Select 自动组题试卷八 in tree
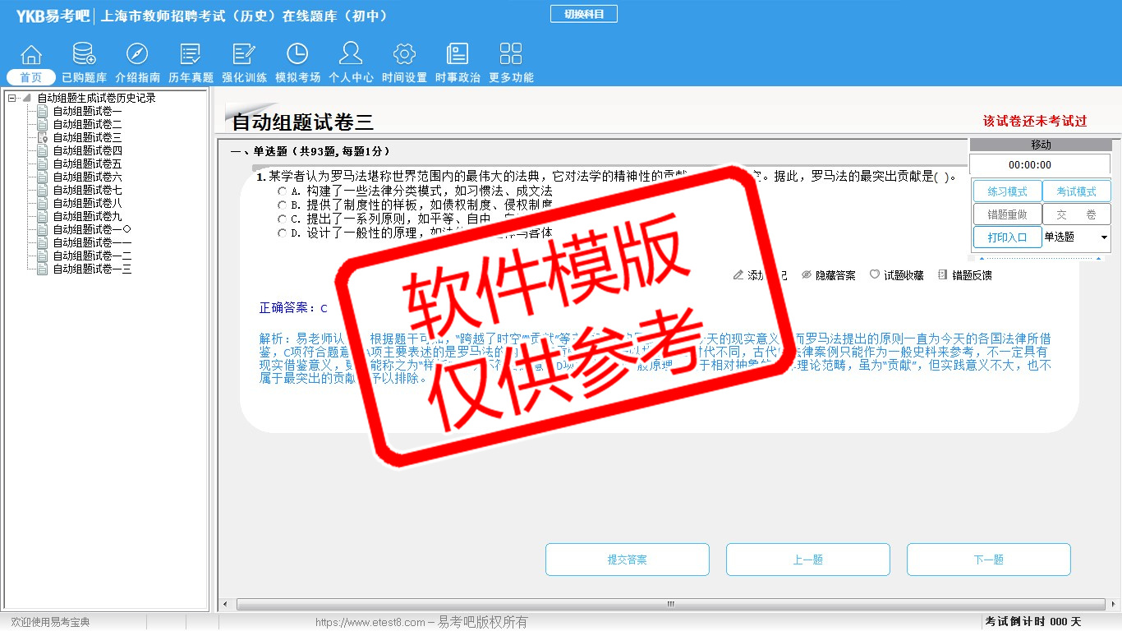The image size is (1122, 631). click(87, 203)
